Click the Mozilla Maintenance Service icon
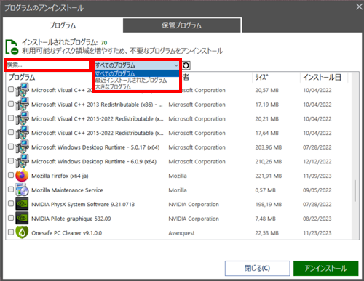Screen dimensions: 364x281 [22, 190]
